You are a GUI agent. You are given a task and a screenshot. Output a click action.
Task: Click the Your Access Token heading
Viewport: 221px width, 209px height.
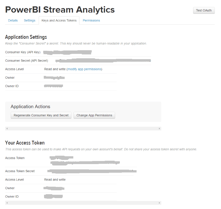[25, 143]
